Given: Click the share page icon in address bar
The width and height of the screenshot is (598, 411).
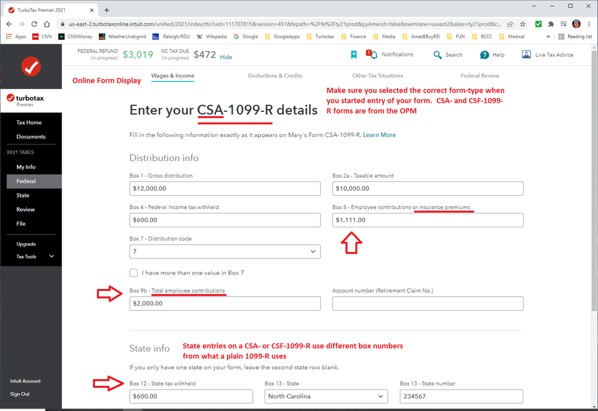Looking at the screenshot, I should coord(510,24).
